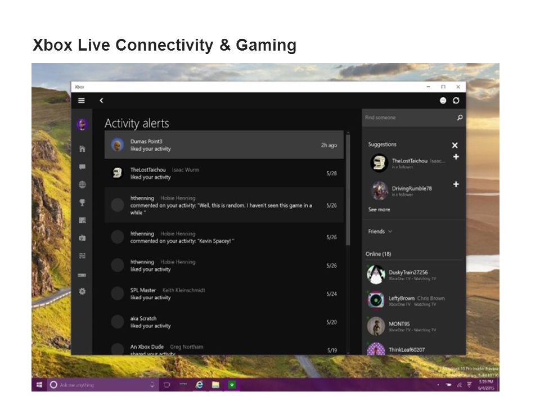Go back with the back arrow
The image size is (540, 405).
pyautogui.click(x=101, y=101)
